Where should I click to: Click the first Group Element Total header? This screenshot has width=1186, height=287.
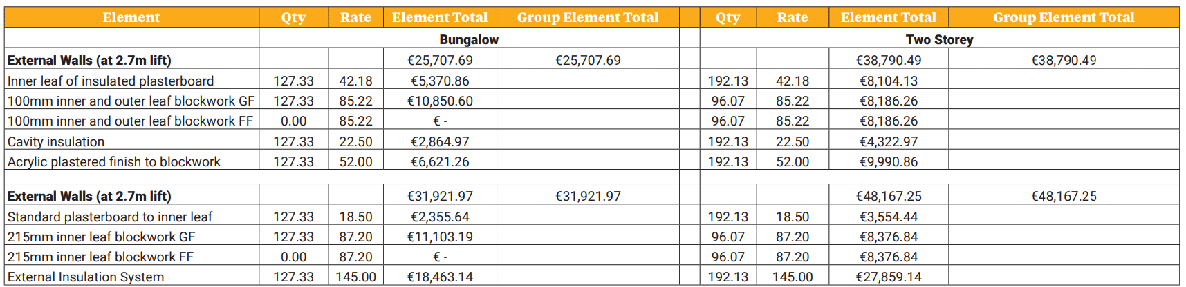click(x=588, y=17)
